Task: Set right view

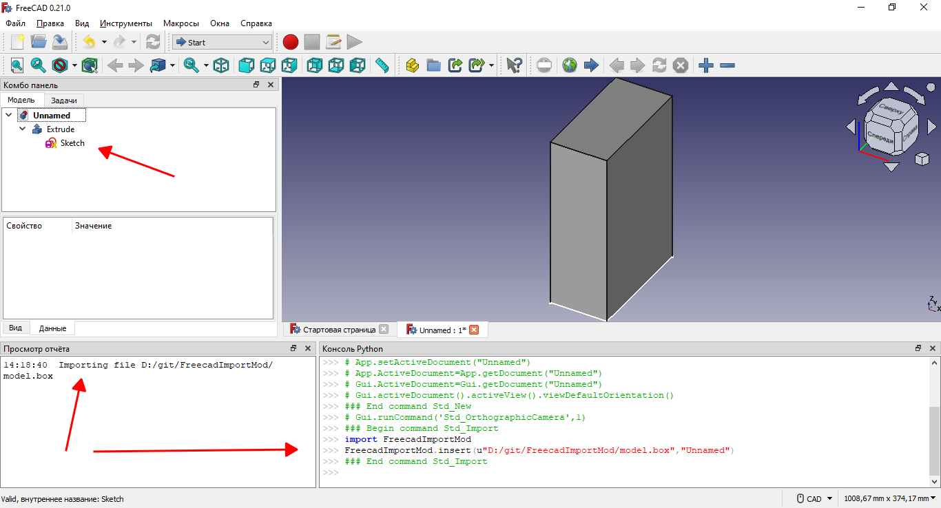Action: tap(289, 65)
